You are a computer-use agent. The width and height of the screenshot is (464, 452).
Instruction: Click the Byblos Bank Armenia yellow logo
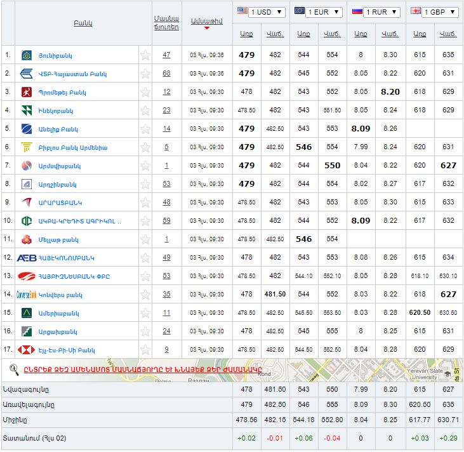click(27, 147)
